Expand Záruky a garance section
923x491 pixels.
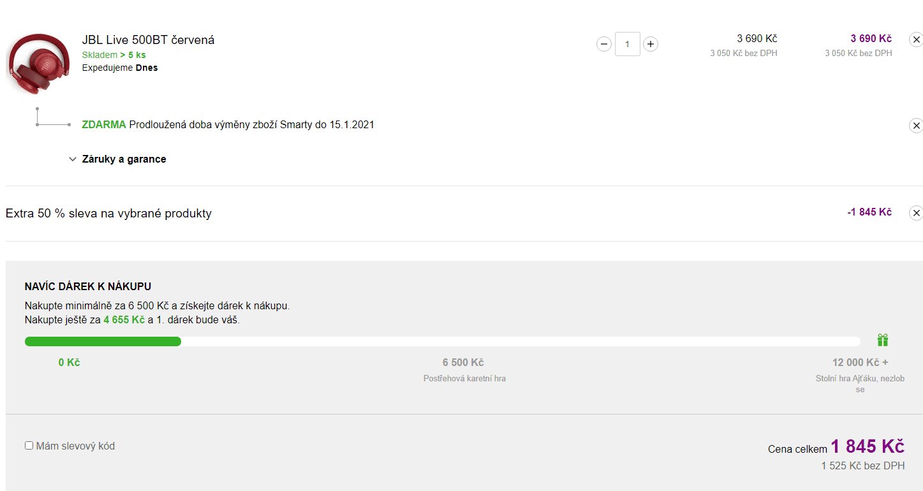pos(118,159)
